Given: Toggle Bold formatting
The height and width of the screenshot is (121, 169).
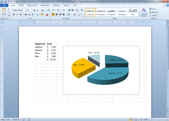Looking at the screenshot, I should 14,14.
